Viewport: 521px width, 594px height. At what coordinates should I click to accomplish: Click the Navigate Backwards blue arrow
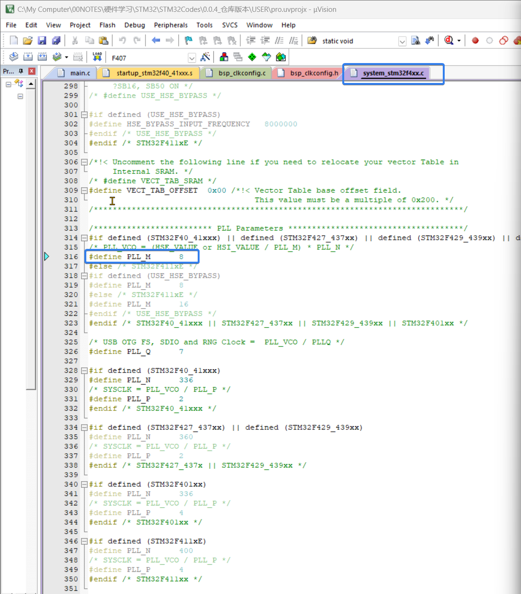[x=155, y=41]
